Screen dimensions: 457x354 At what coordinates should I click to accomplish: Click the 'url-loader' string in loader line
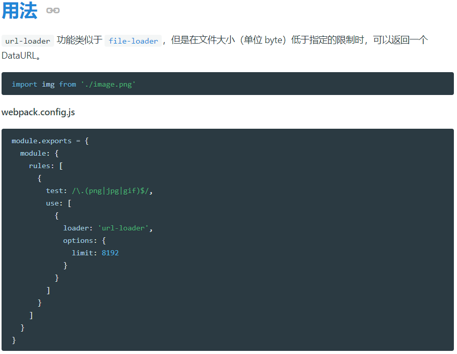click(124, 228)
